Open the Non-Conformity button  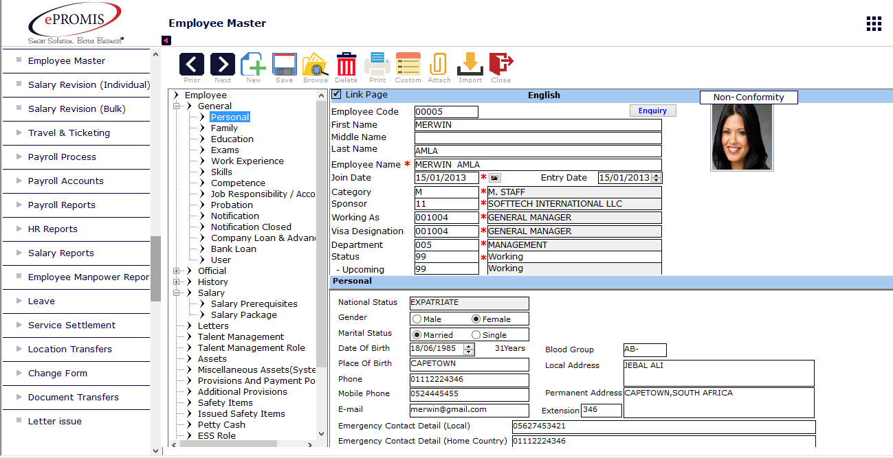748,97
